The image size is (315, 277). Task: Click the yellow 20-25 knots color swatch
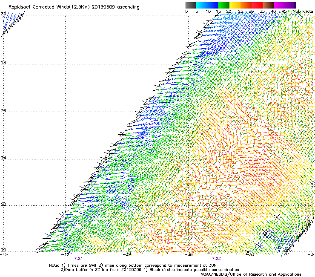coord(235,5)
